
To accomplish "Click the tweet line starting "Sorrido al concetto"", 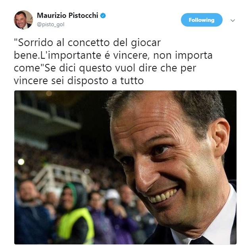I will 87,42.
